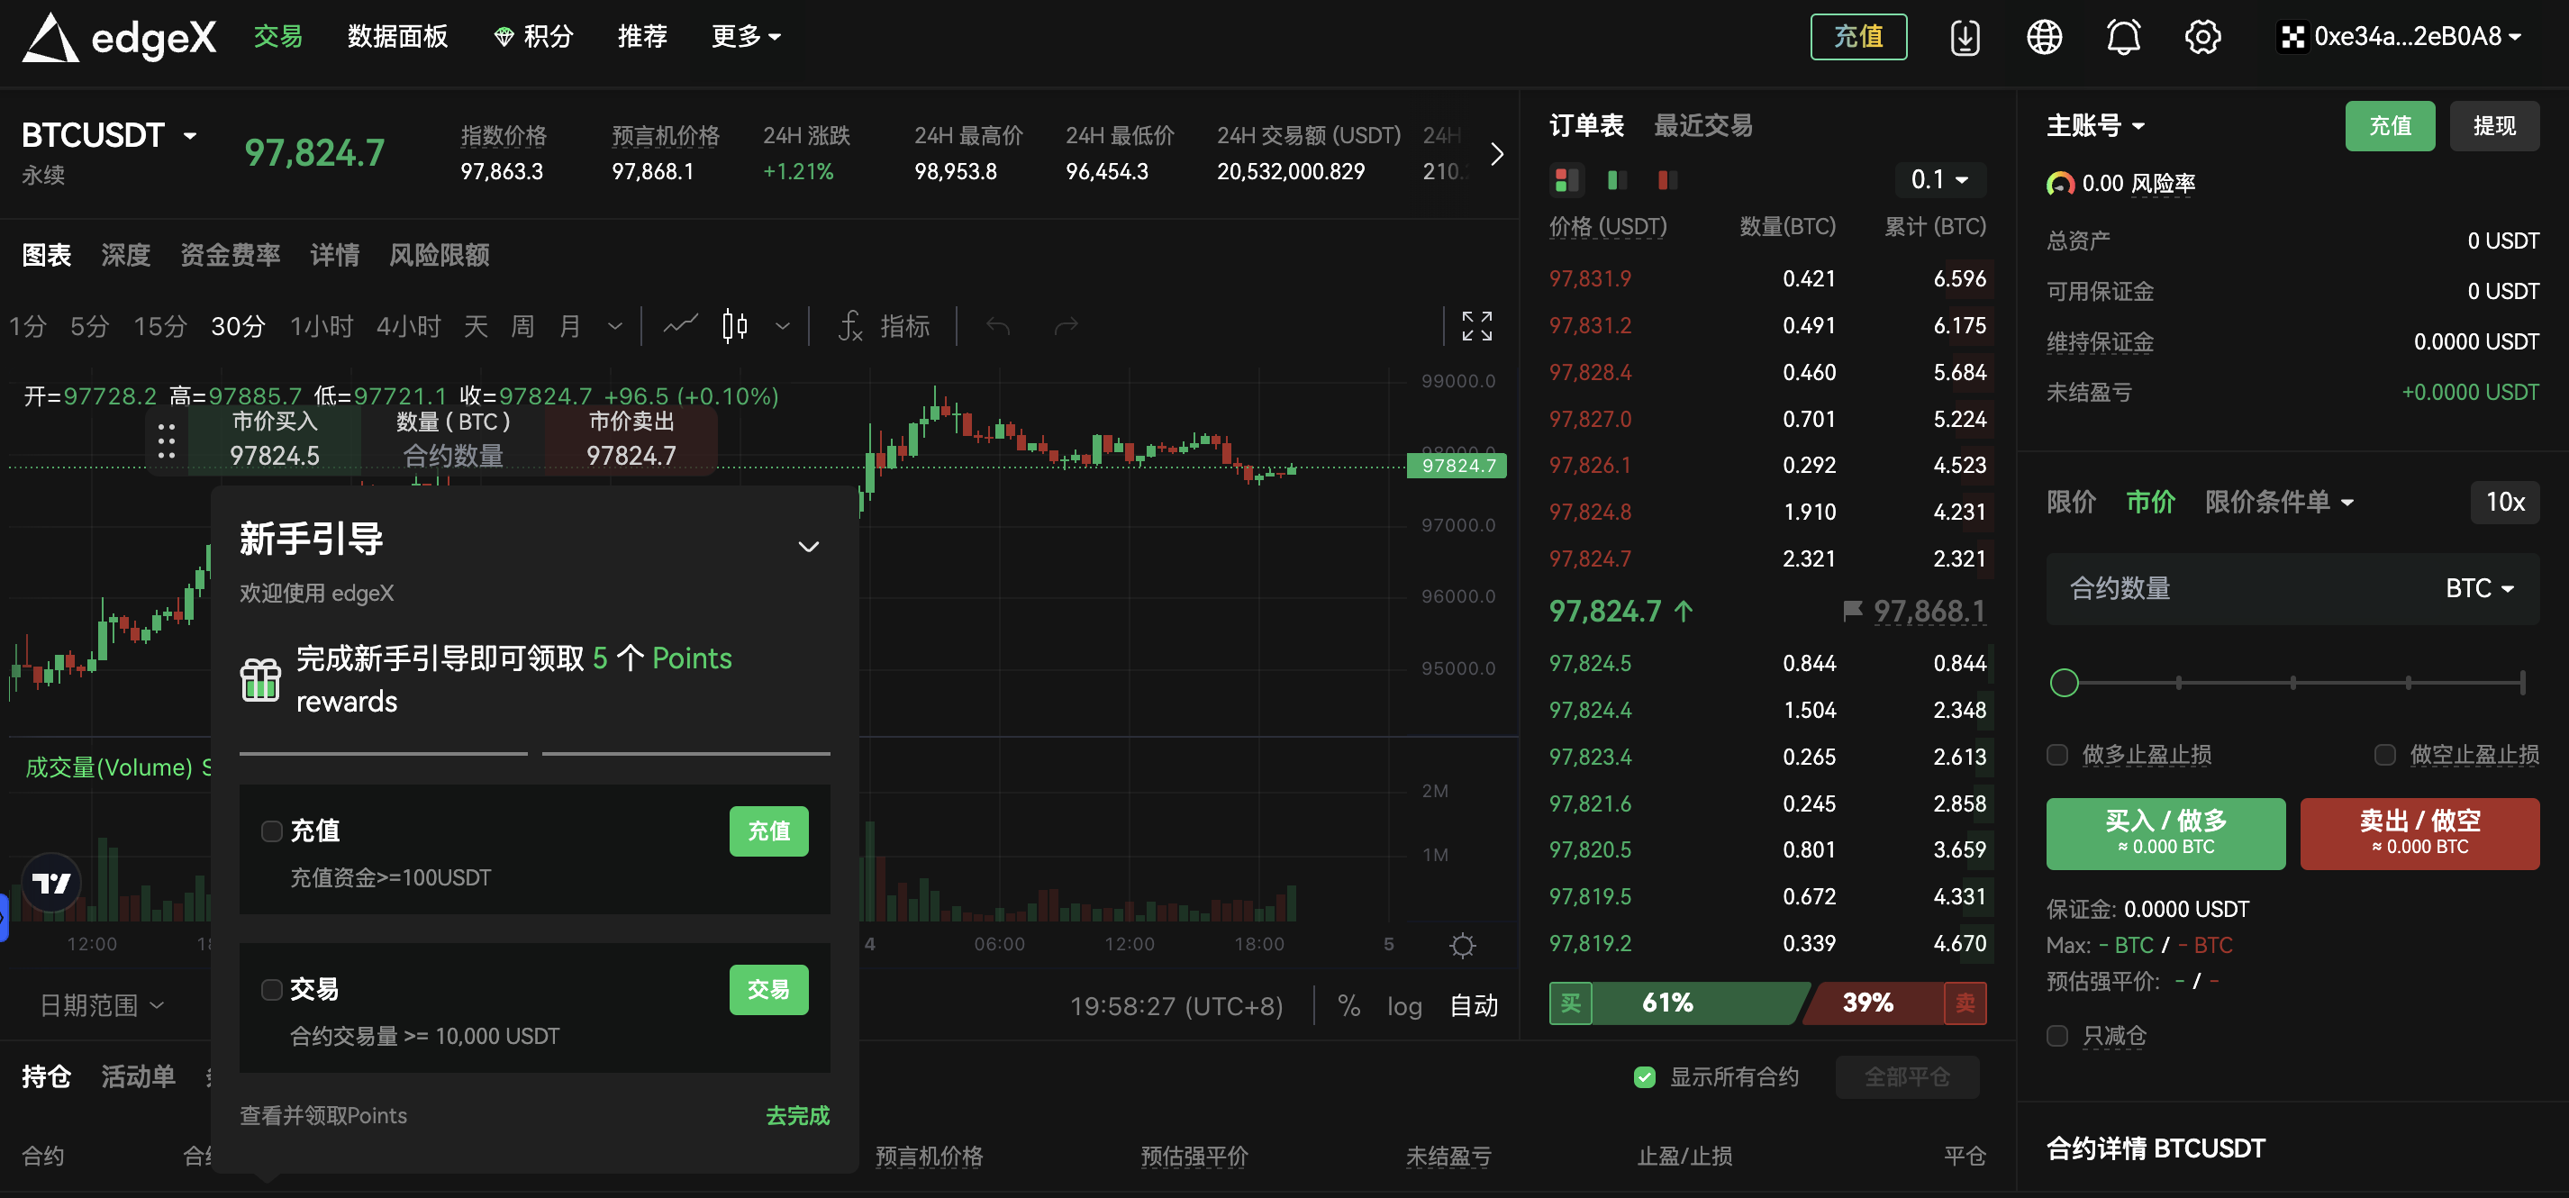Click the outlined 充值 button in header
2569x1198 pixels.
[x=1859, y=37]
